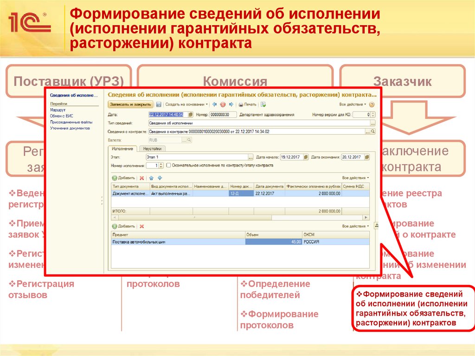
Task: Click the Записать и закрыть button
Action: [x=130, y=104]
